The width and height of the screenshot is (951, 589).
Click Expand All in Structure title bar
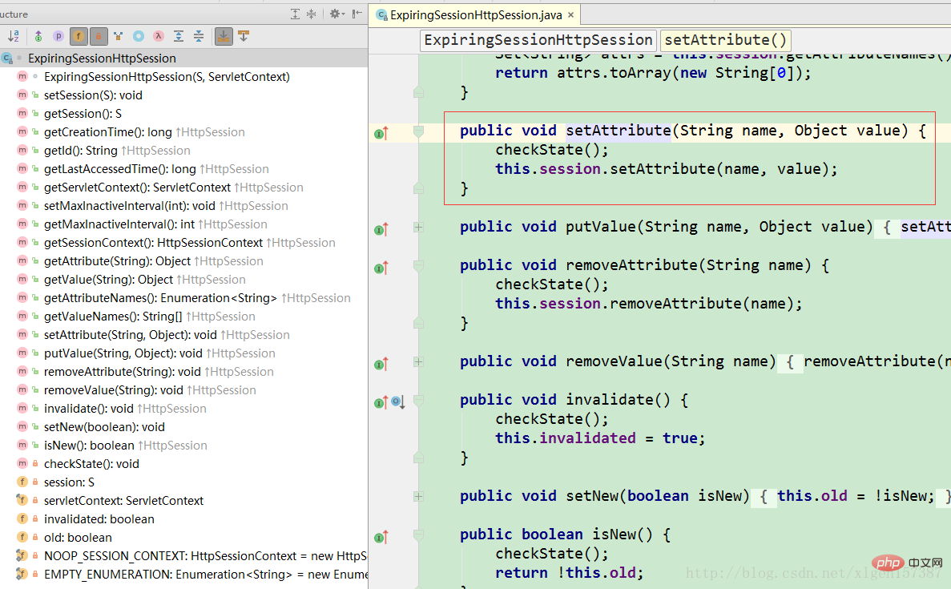coord(295,14)
